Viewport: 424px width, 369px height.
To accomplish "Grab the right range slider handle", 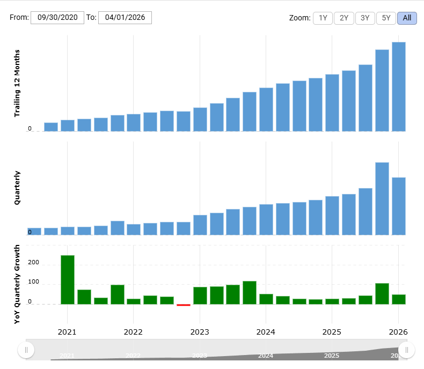I will click(406, 350).
